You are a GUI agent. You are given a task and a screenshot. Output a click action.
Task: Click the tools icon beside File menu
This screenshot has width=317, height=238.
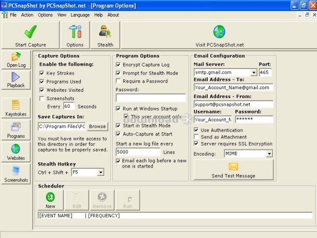pos(5,15)
